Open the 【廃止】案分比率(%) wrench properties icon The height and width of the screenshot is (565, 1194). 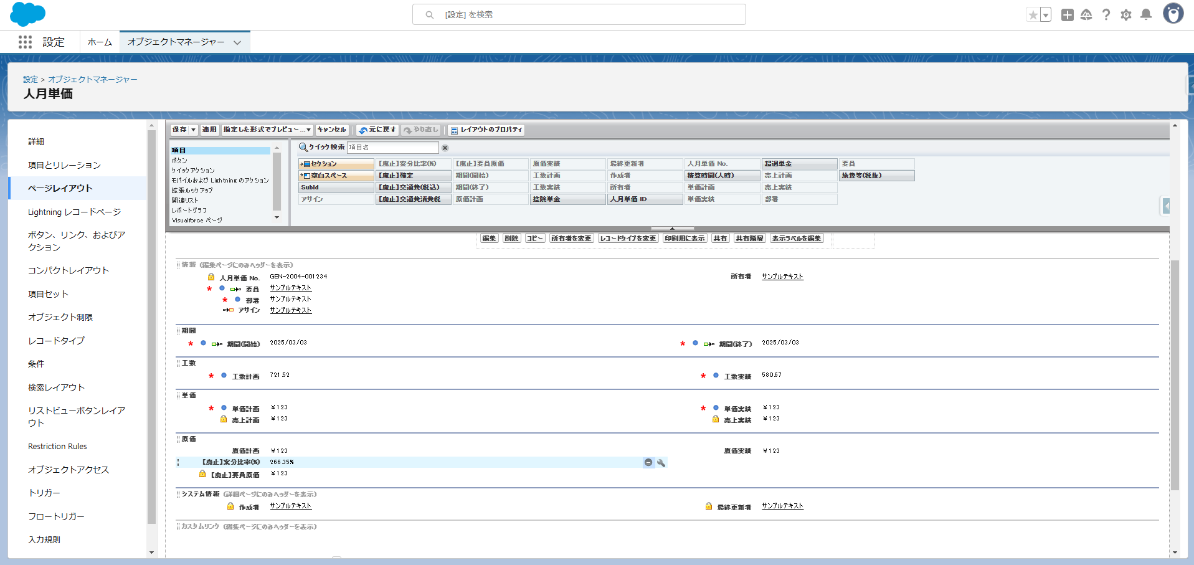click(x=661, y=463)
